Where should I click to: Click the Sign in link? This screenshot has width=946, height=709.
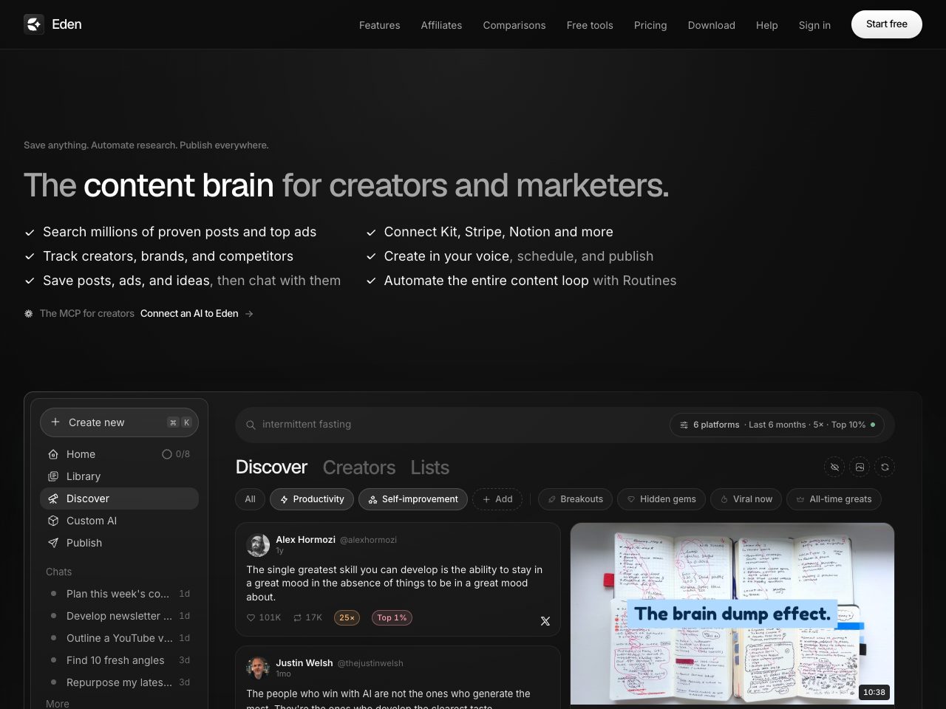(x=814, y=25)
